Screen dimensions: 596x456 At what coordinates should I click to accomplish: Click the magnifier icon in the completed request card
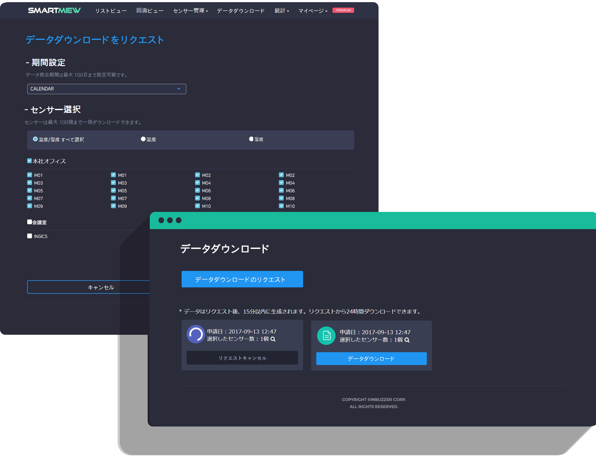407,340
